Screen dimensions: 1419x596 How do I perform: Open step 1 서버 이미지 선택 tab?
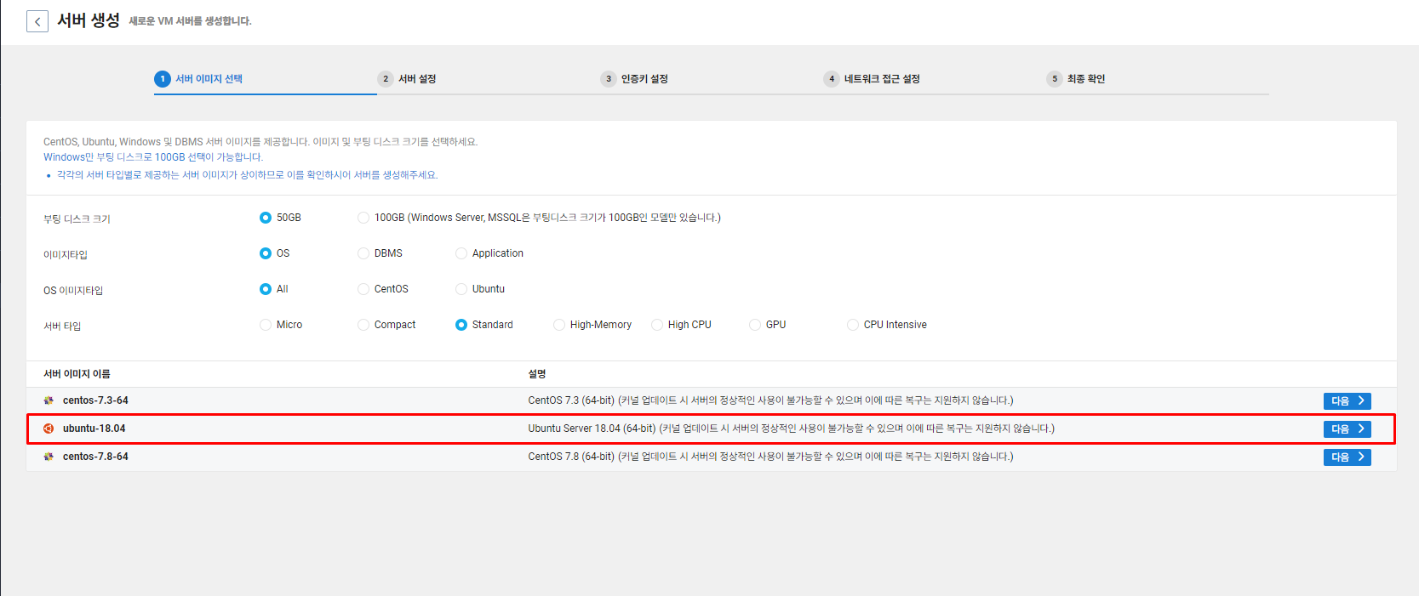[199, 79]
